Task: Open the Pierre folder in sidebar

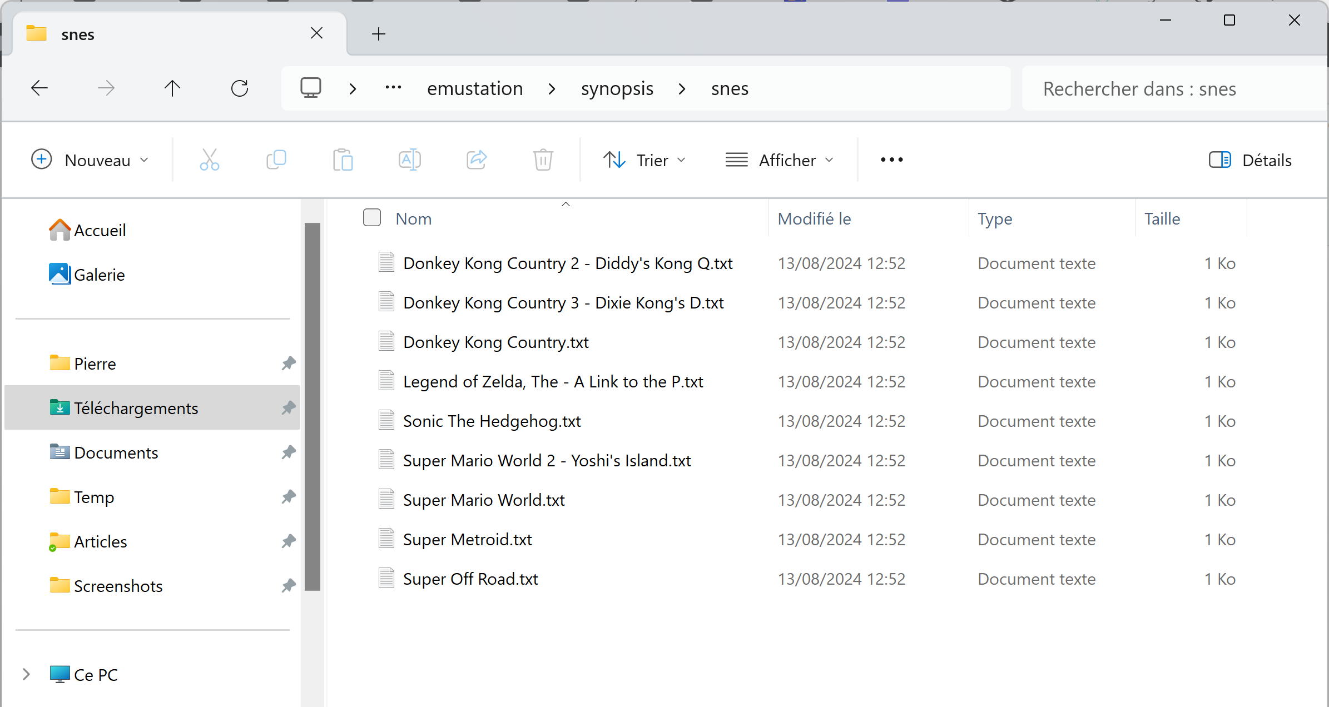Action: pyautogui.click(x=82, y=364)
